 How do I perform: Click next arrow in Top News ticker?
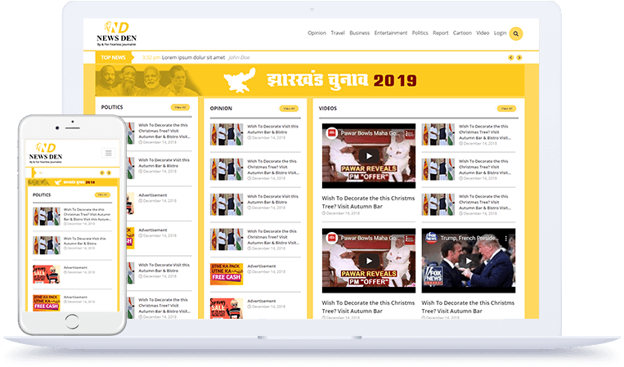[x=519, y=58]
